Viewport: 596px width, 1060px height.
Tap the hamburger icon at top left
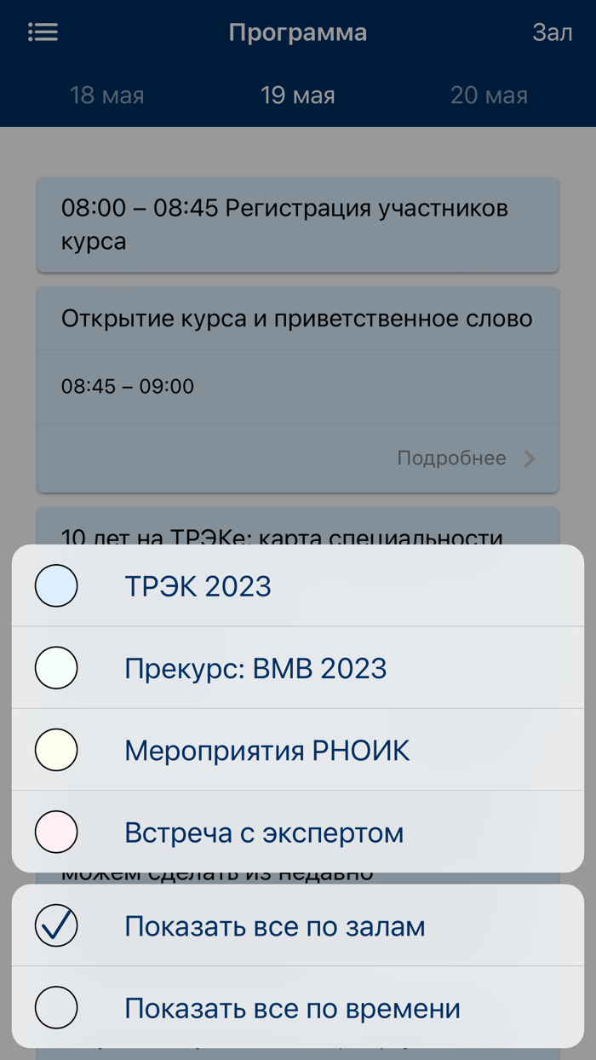point(43,32)
